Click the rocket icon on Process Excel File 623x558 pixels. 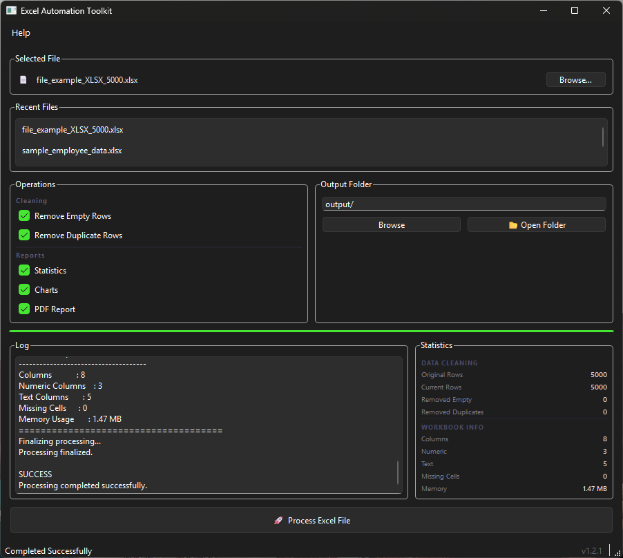(x=278, y=520)
